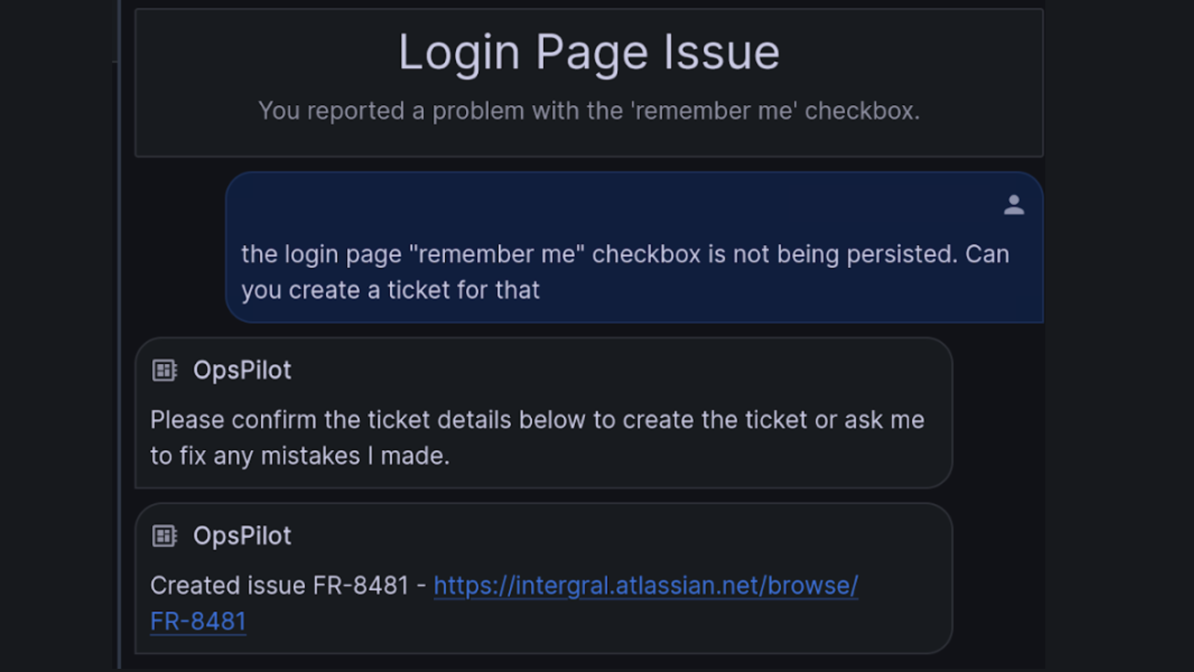Click OpsPilot icon in the Created issue message
Screen dimensions: 1194x672
(x=164, y=536)
